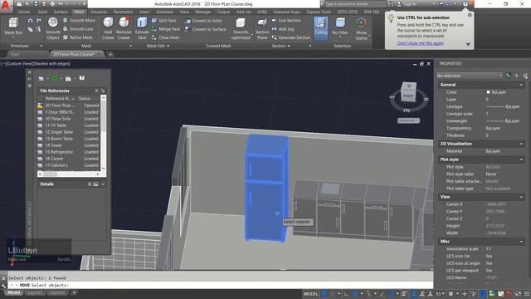This screenshot has width=531, height=299.
Task: Click the Don't show me this again link
Action: pyautogui.click(x=421, y=43)
